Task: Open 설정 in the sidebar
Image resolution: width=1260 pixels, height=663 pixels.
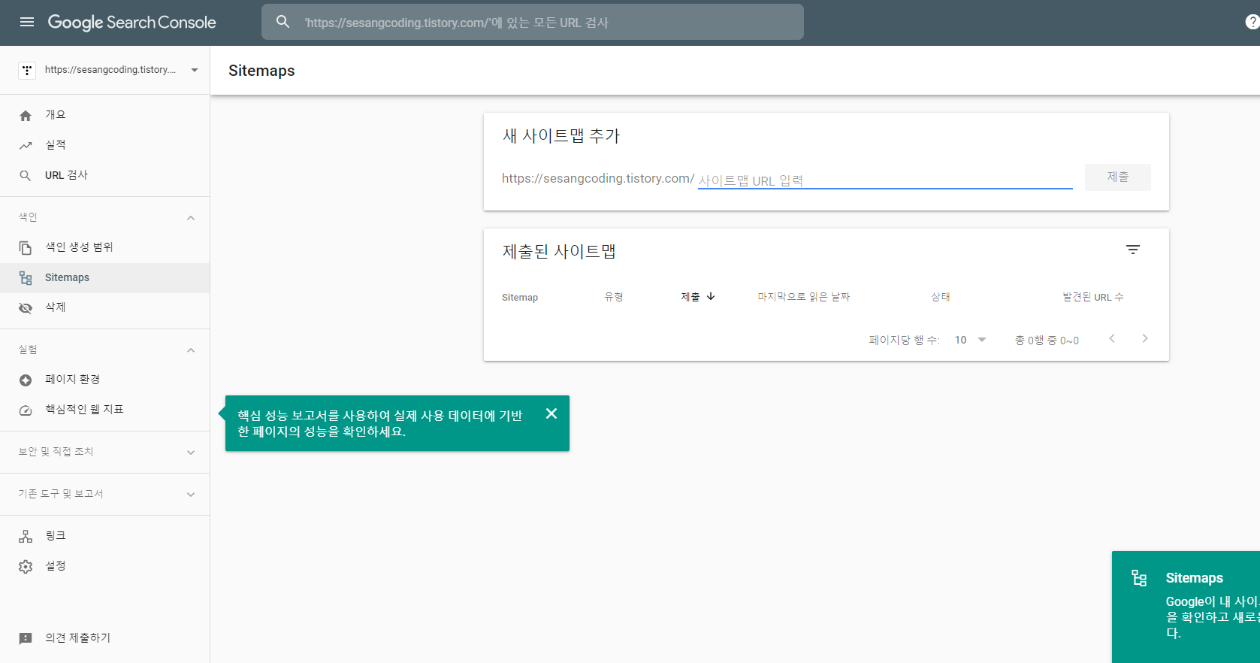Action: (104, 566)
